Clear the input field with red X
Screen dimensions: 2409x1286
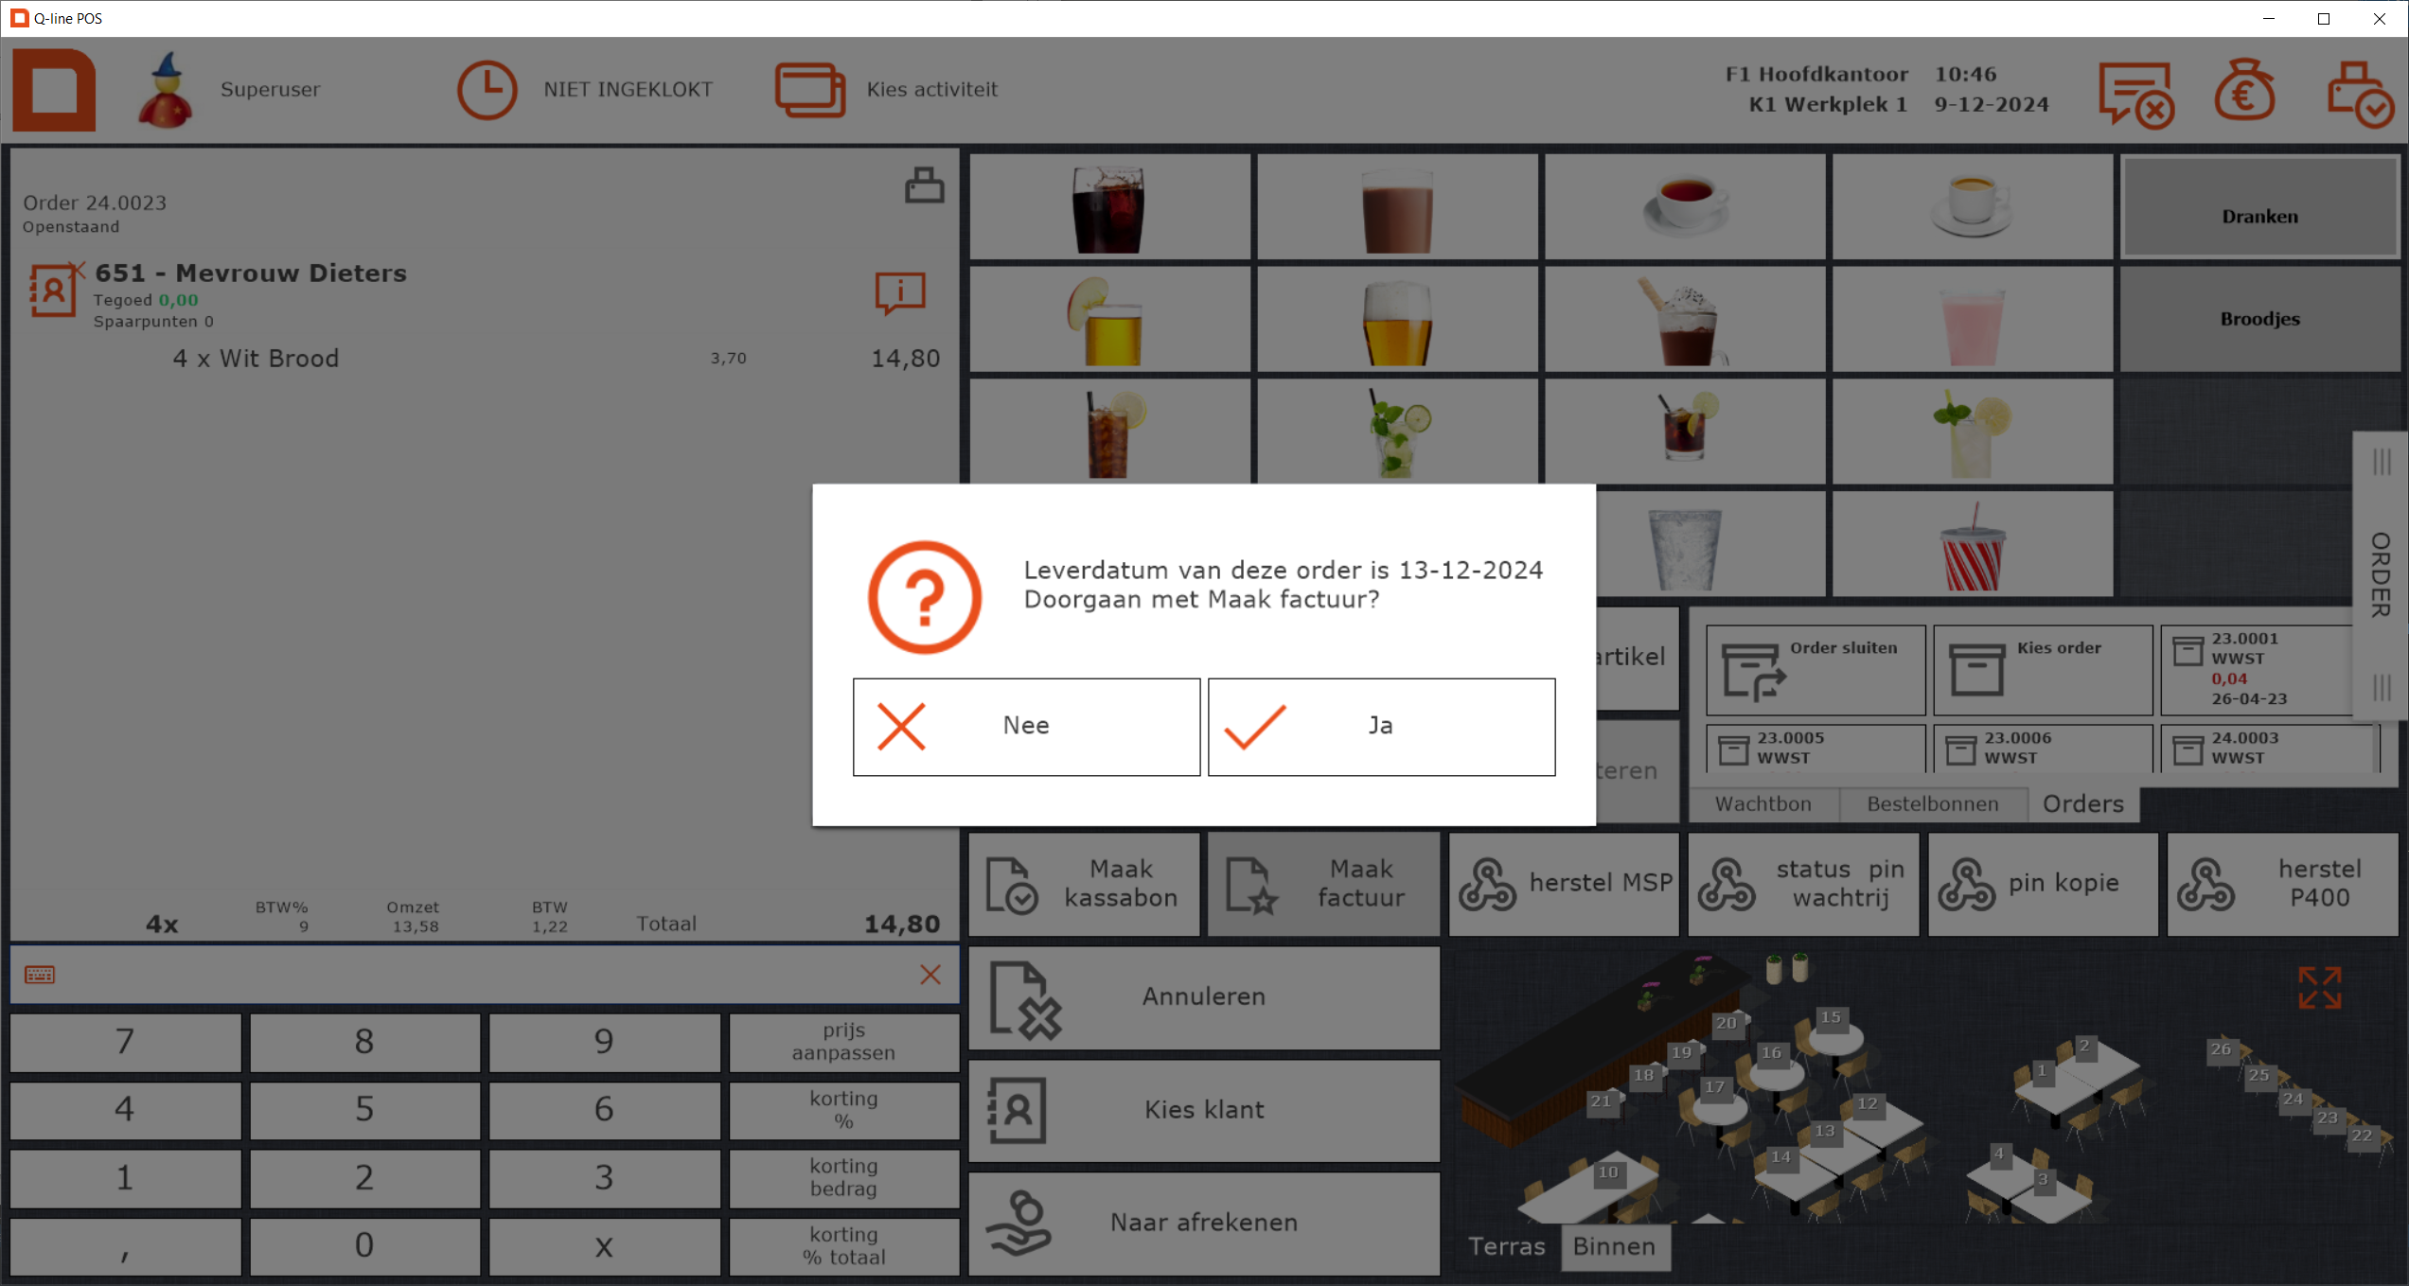[930, 975]
